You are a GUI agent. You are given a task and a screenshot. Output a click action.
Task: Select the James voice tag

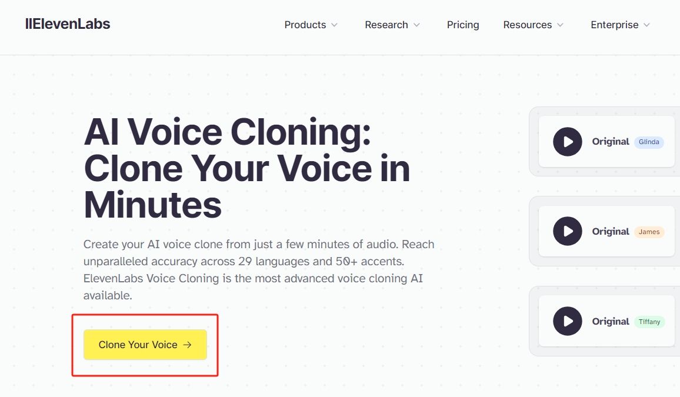point(649,232)
